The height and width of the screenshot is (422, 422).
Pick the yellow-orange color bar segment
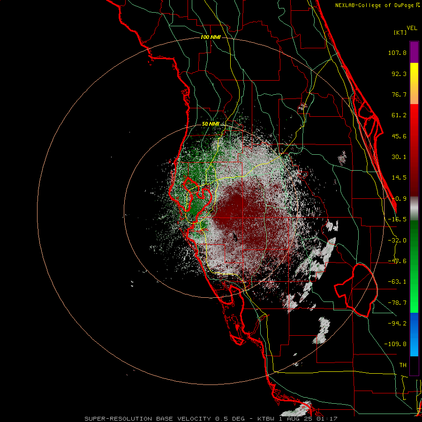(x=414, y=83)
